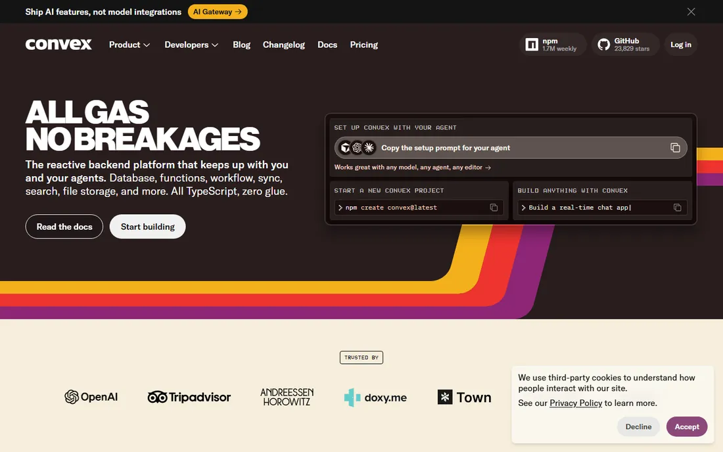Expand the Product dropdown menu
Viewport: 723px width, 452px height.
click(129, 45)
